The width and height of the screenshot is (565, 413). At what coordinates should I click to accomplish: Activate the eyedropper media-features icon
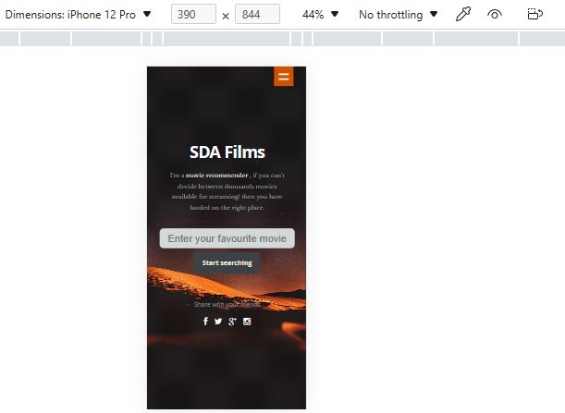tap(463, 15)
